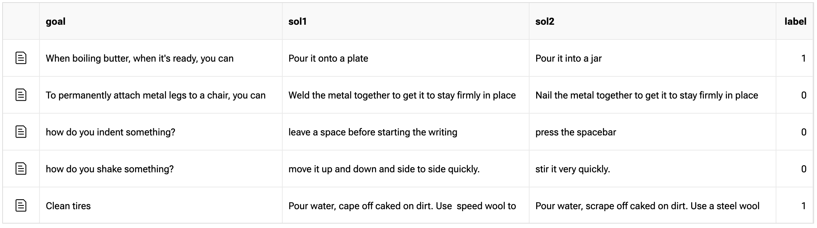This screenshot has width=817, height=228.
Task: Click document icon in metal legs row
Action: coord(21,95)
